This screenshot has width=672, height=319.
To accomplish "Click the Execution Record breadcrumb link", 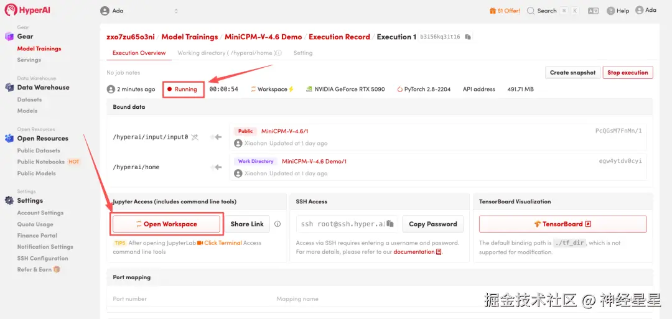I will [x=339, y=37].
